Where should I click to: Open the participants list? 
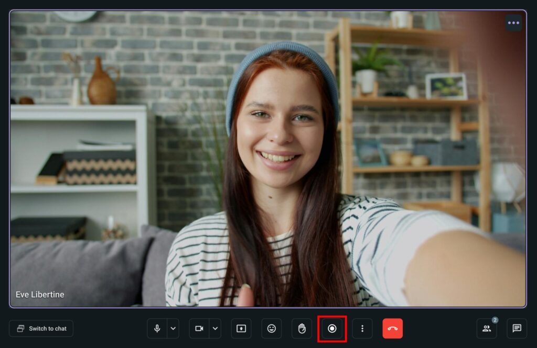(486, 329)
